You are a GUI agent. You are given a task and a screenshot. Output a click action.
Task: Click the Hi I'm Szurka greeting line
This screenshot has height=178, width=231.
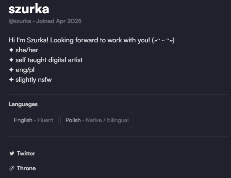(x=91, y=40)
